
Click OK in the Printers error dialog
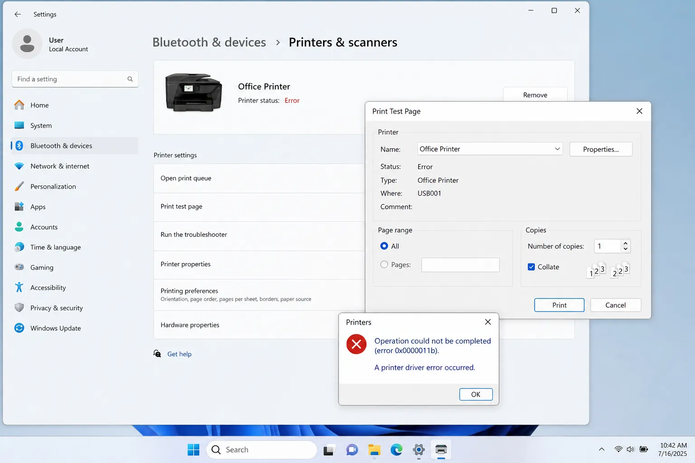pyautogui.click(x=476, y=394)
